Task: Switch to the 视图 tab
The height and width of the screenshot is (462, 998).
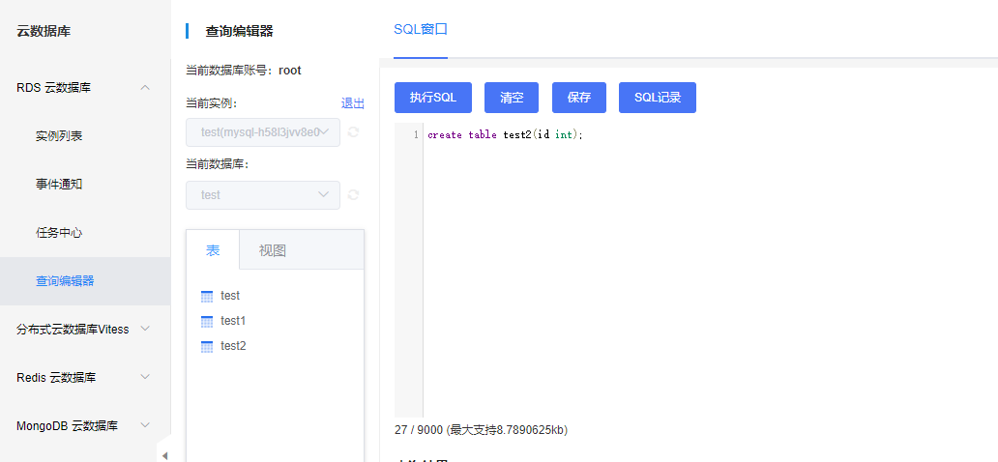Action: (x=273, y=250)
